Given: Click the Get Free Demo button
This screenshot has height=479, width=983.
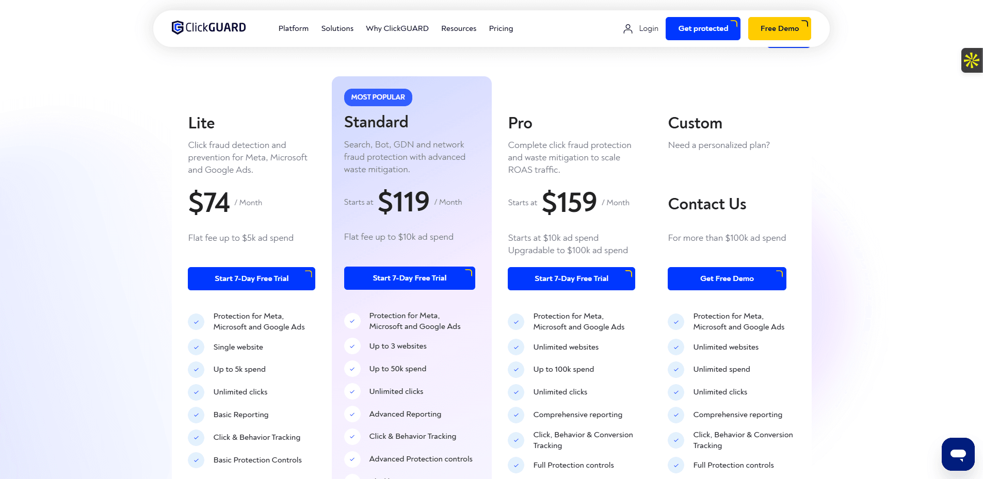Looking at the screenshot, I should pos(727,278).
